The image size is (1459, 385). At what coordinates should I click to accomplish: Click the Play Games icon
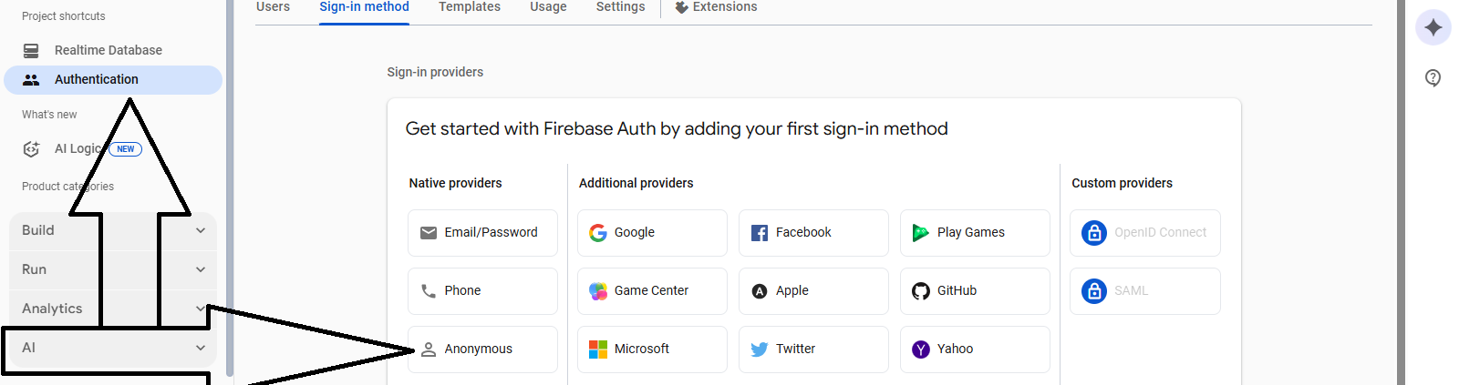coord(921,233)
